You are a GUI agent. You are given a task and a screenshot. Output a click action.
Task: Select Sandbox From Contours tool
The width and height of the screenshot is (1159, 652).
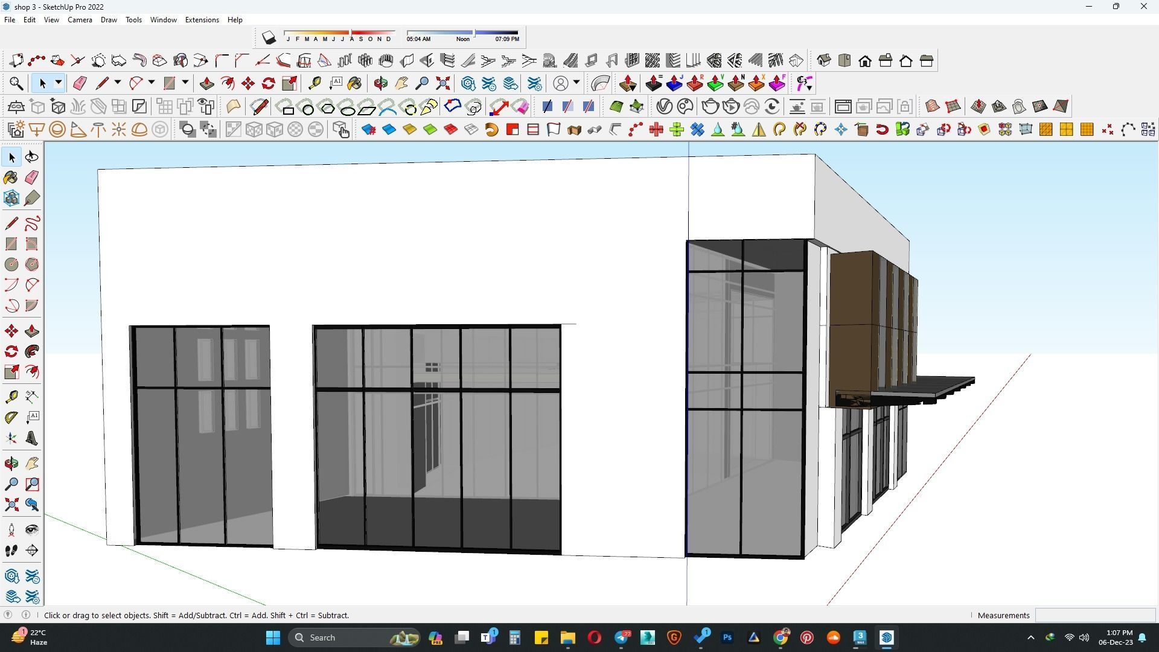(x=932, y=107)
